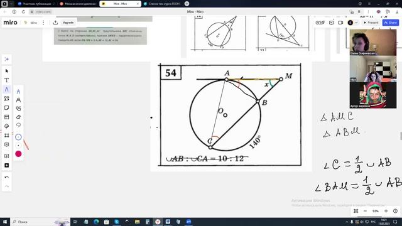Show hidden system tray icons
The width and height of the screenshot is (402, 226).
(347, 222)
